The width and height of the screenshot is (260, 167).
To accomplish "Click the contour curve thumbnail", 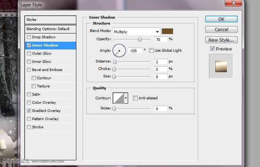I will (118, 98).
